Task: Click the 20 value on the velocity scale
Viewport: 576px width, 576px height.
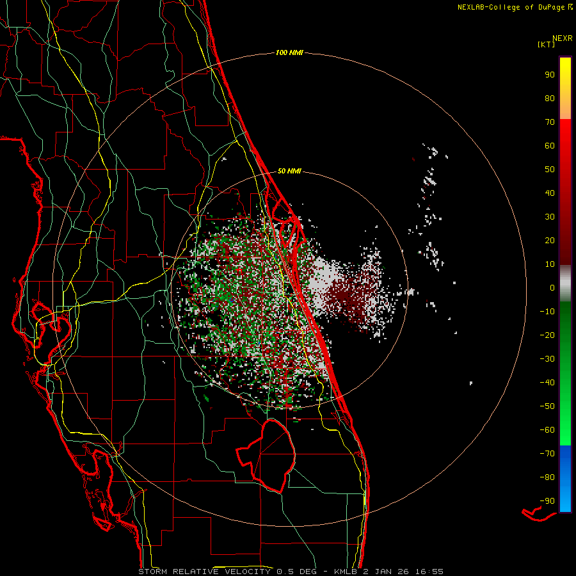Action: click(550, 241)
